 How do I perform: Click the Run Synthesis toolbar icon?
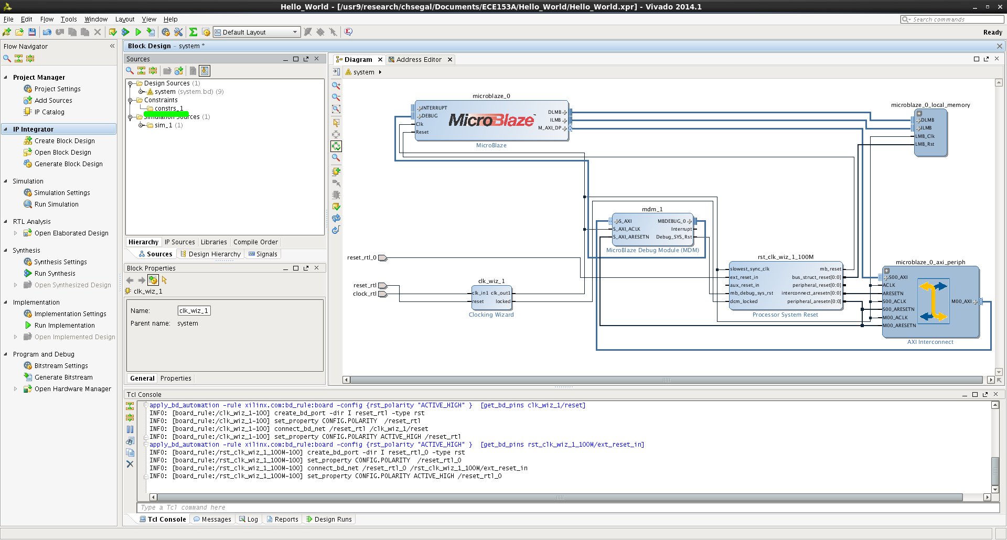(125, 32)
